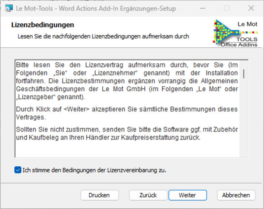
Task: Click paragraph starting 'Bitte lesen Sie den Lizenzvertrag'
Action: (x=127, y=81)
